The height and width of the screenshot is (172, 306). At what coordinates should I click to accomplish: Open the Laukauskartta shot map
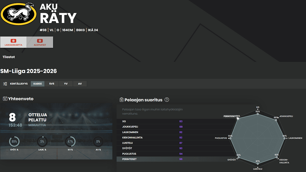click(x=13, y=42)
